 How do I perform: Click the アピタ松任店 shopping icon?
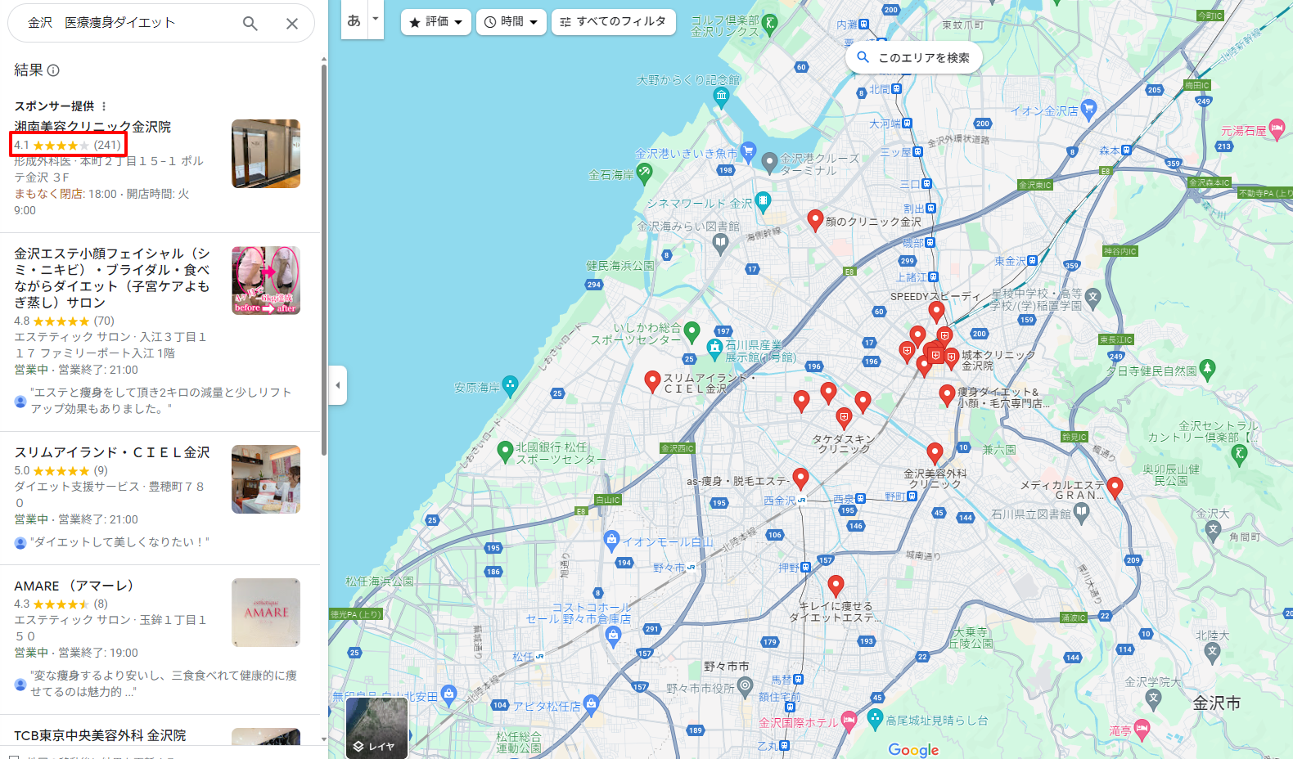click(x=592, y=703)
